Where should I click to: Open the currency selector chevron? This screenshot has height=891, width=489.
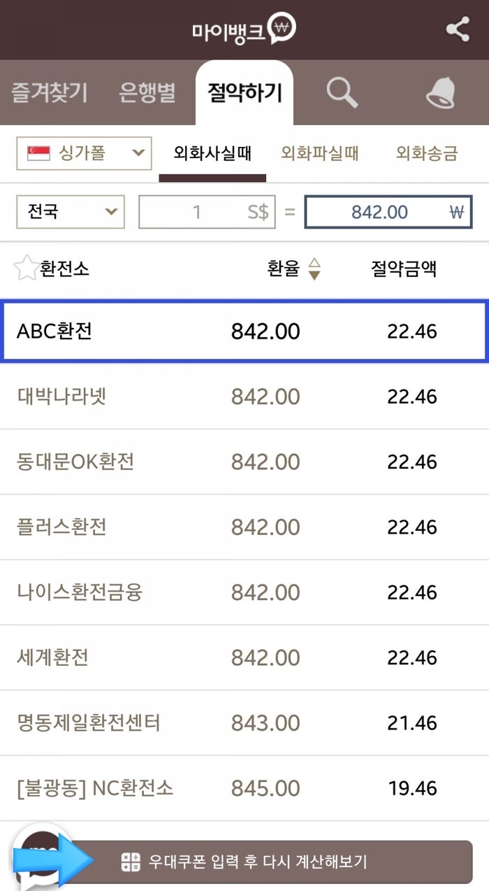point(139,152)
